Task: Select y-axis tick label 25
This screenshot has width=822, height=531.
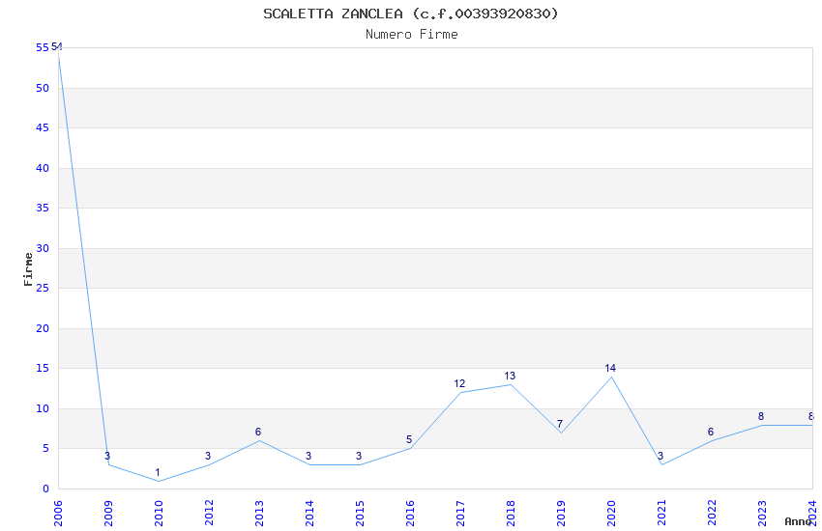Action: pos(43,289)
